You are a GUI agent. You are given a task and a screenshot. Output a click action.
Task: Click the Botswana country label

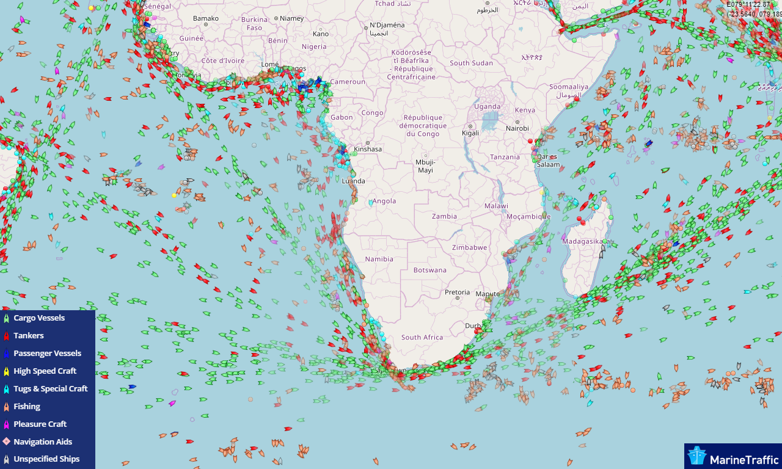click(430, 270)
